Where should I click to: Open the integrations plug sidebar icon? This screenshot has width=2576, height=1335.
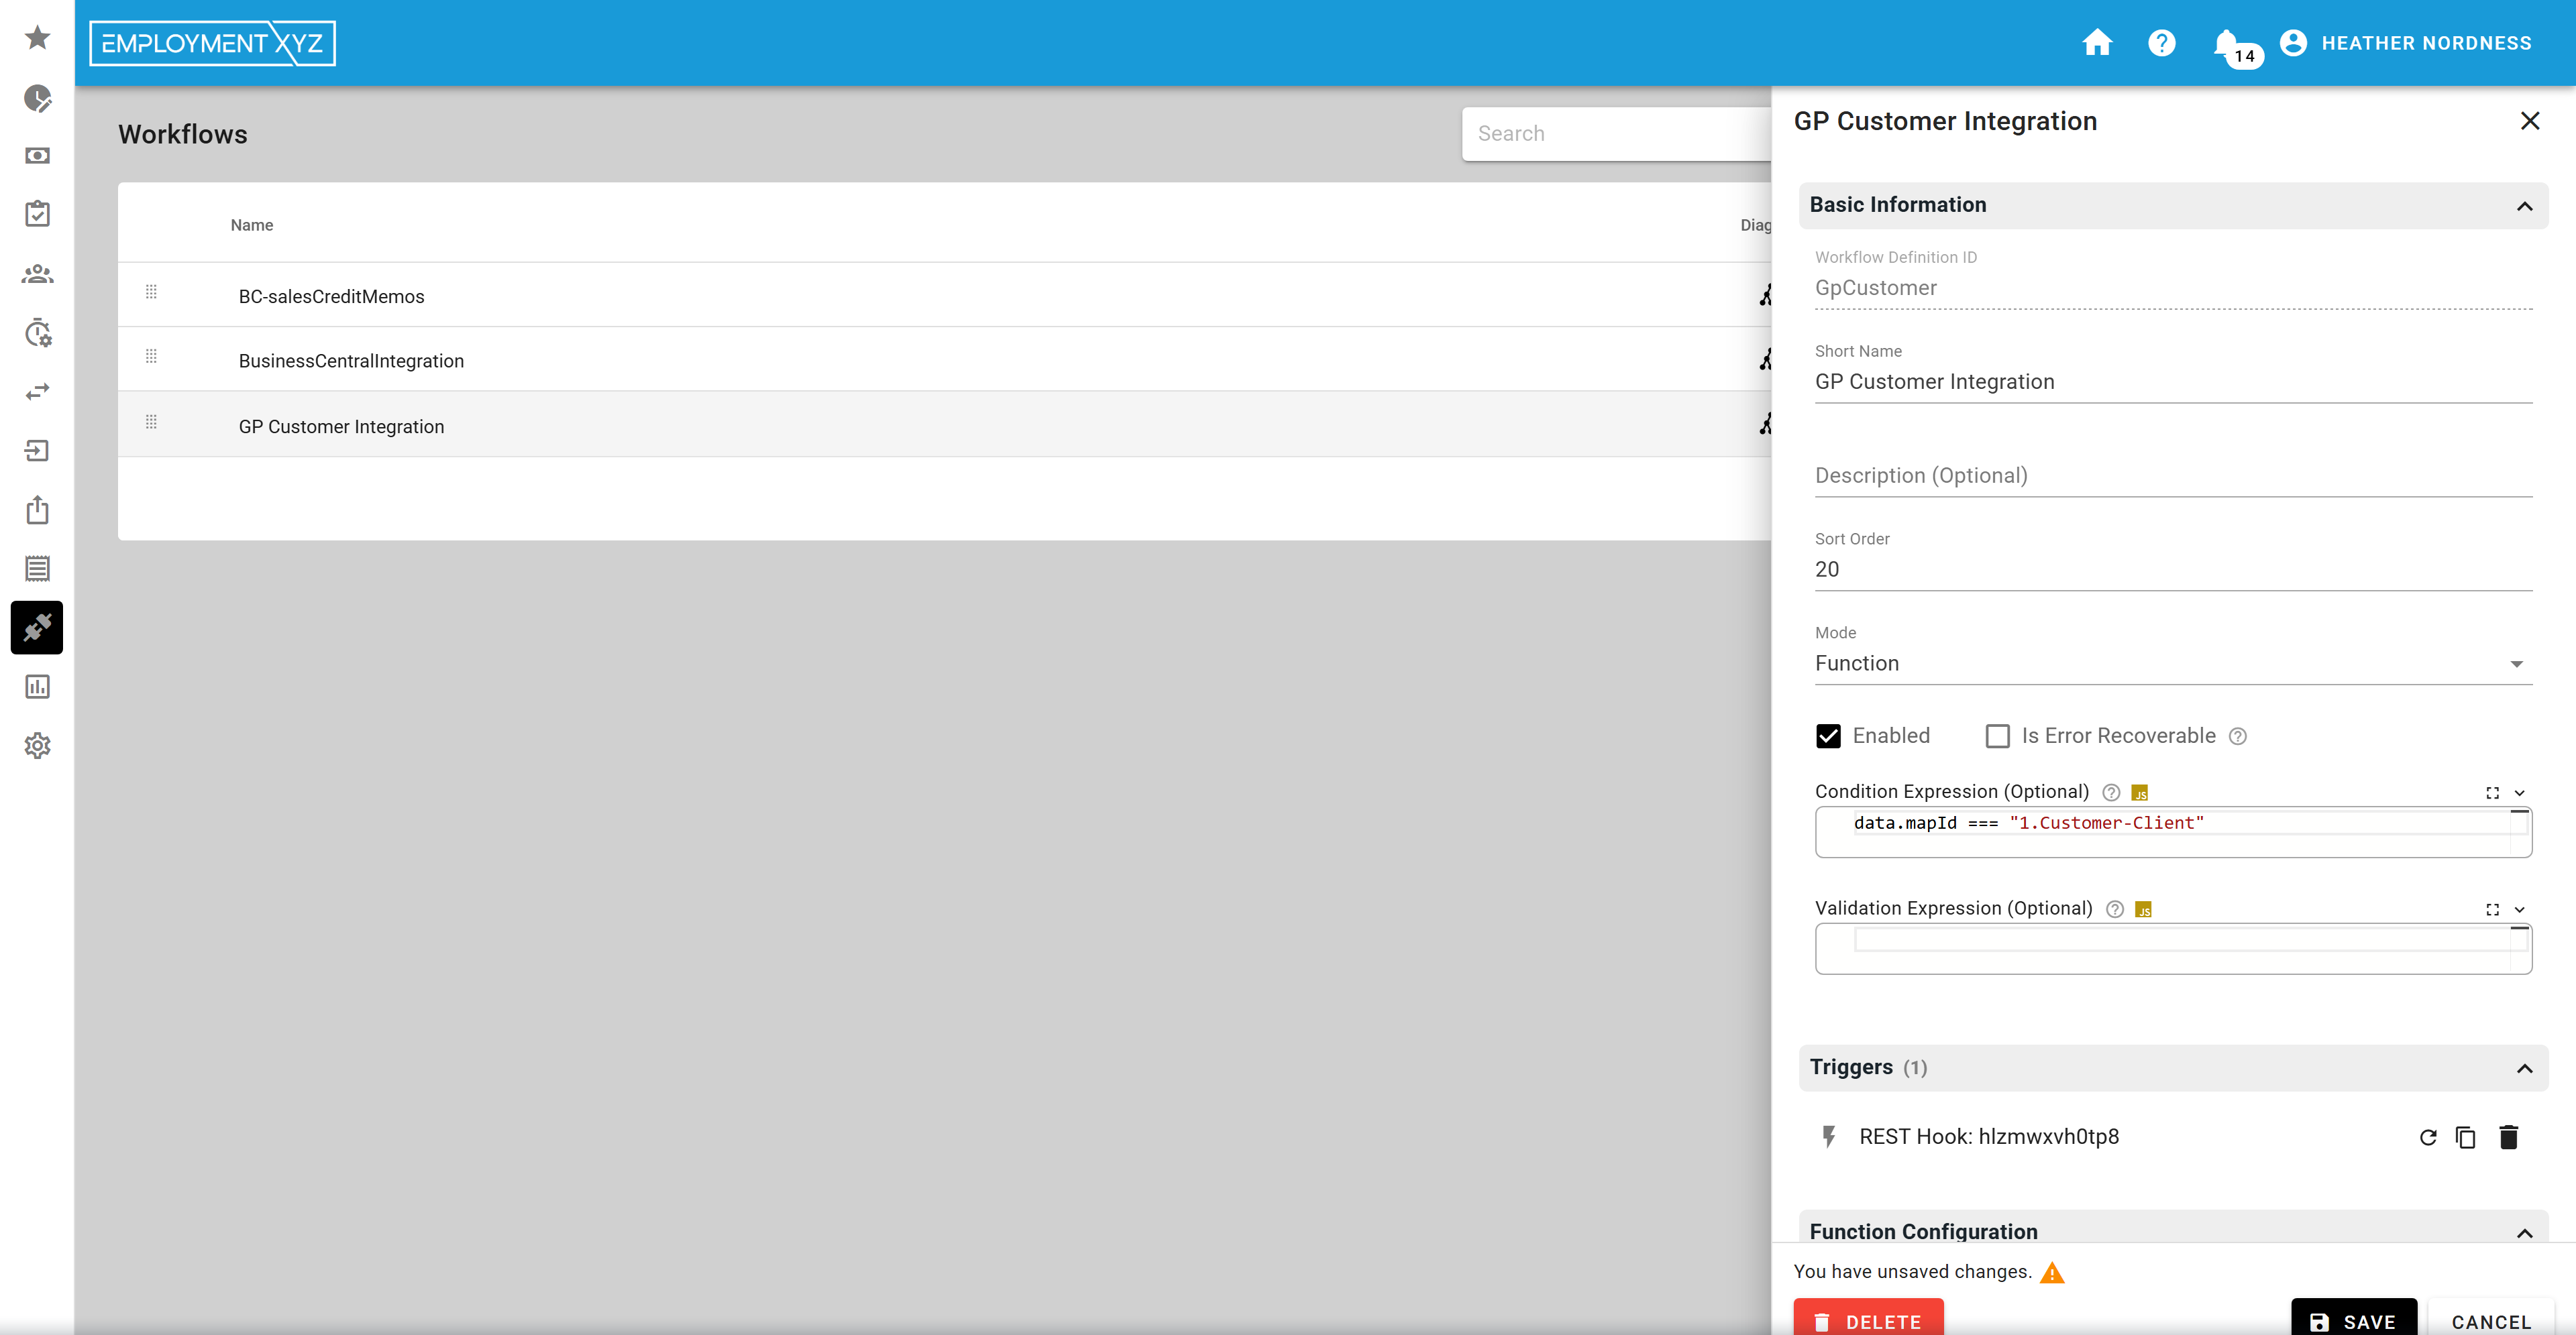point(37,628)
